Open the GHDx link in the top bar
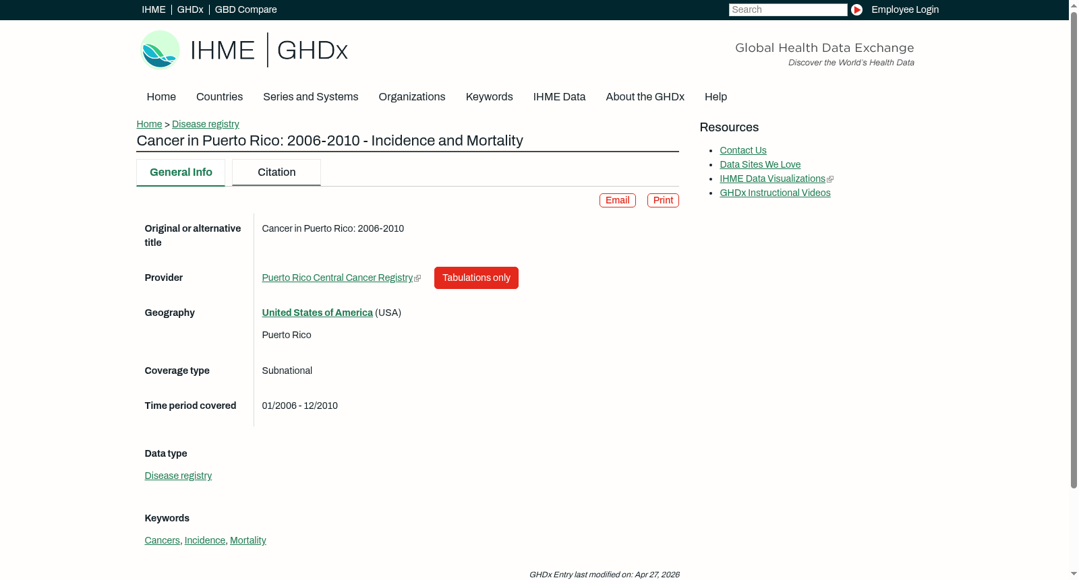The height and width of the screenshot is (580, 1079). (190, 9)
